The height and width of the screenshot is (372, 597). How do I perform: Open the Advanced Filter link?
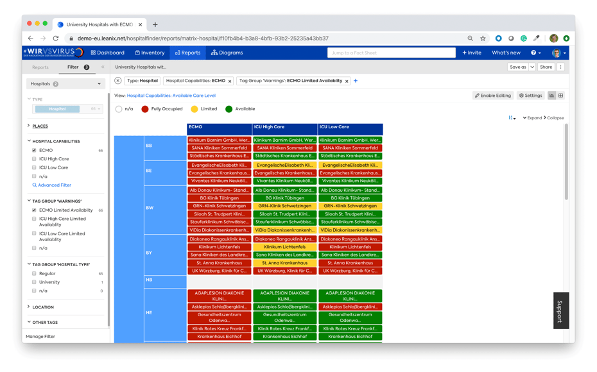point(54,185)
